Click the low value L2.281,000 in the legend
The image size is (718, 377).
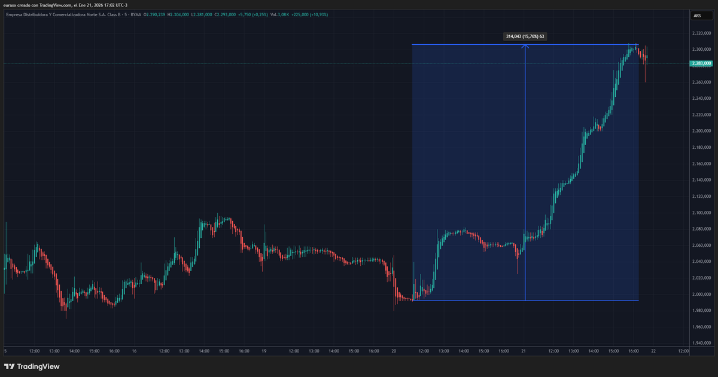(x=202, y=13)
